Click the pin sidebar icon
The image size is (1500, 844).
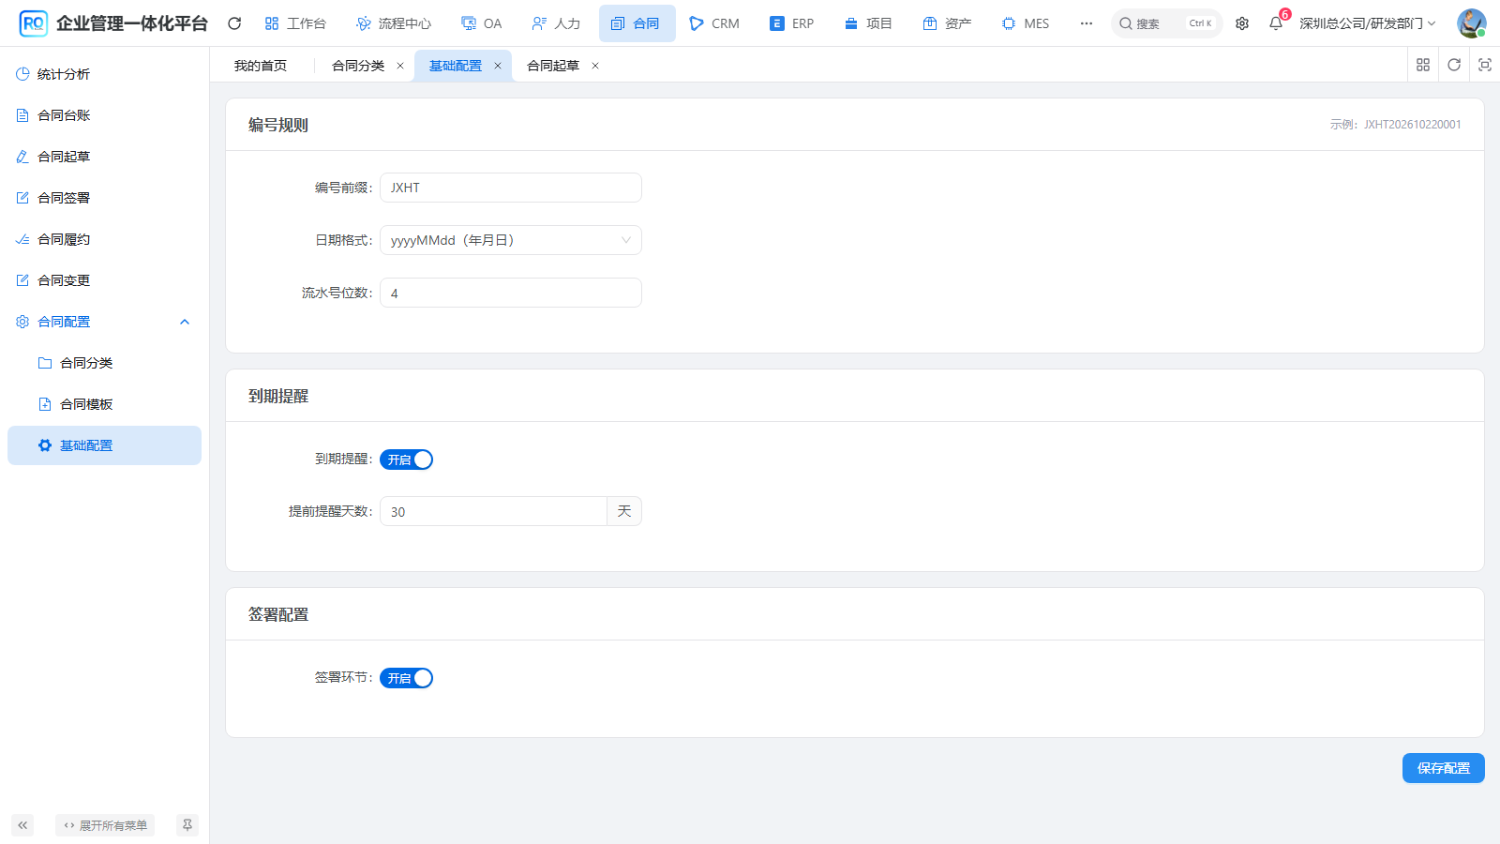click(x=187, y=825)
